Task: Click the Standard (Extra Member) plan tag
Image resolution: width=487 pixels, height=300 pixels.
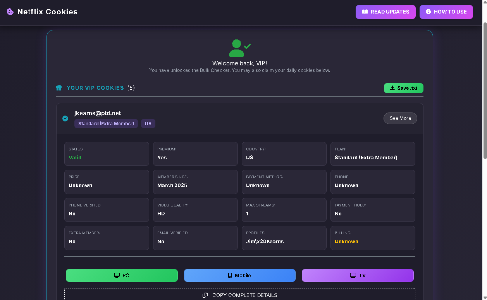Action: (106, 124)
